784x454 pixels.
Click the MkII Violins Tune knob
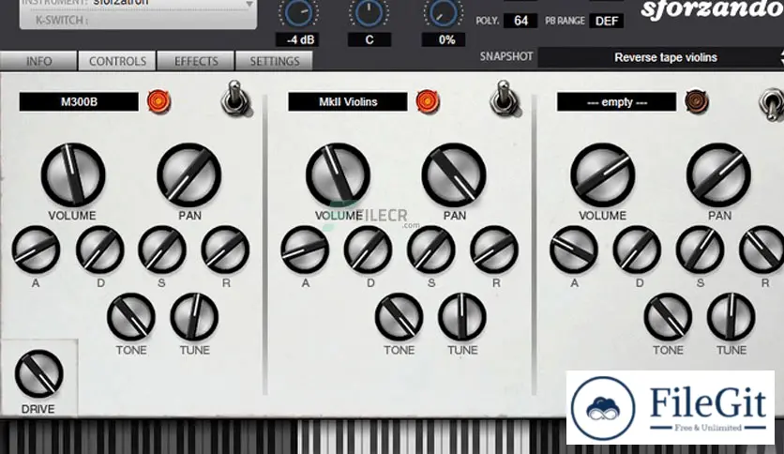pyautogui.click(x=462, y=317)
